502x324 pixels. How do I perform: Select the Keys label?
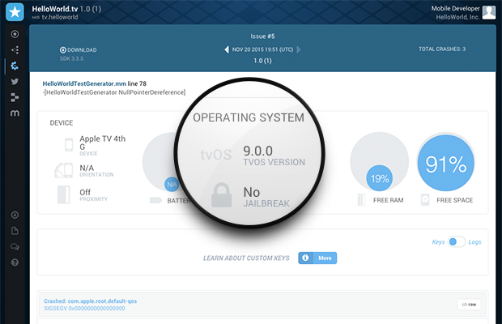438,242
